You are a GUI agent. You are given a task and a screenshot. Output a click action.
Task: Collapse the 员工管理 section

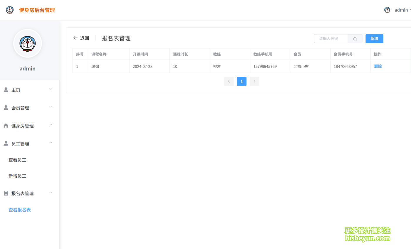50,143
